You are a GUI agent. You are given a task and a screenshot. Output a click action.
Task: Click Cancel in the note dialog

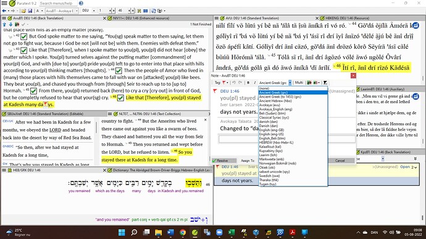coord(340,161)
